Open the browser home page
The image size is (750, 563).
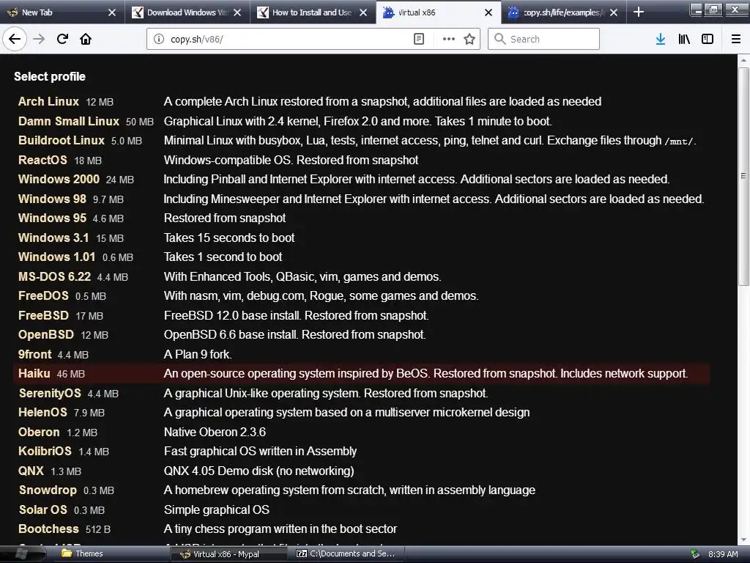(x=86, y=39)
